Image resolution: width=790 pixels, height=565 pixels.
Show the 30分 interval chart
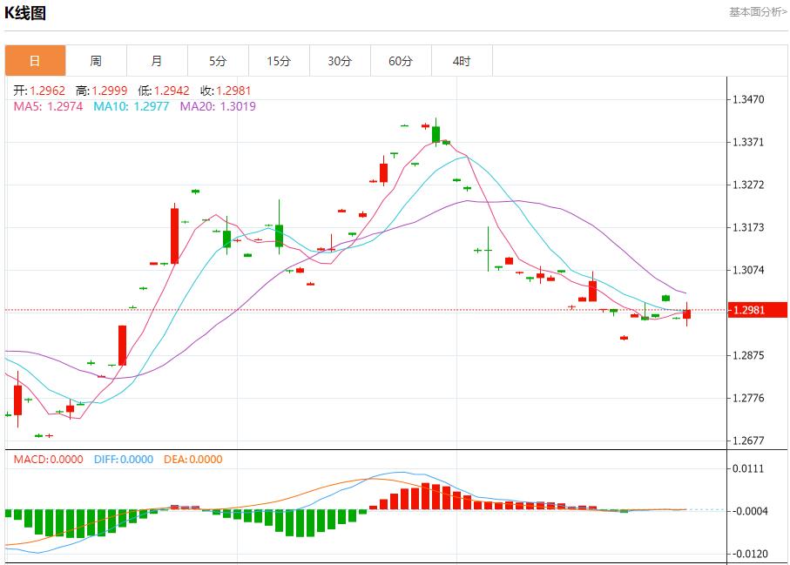click(340, 61)
